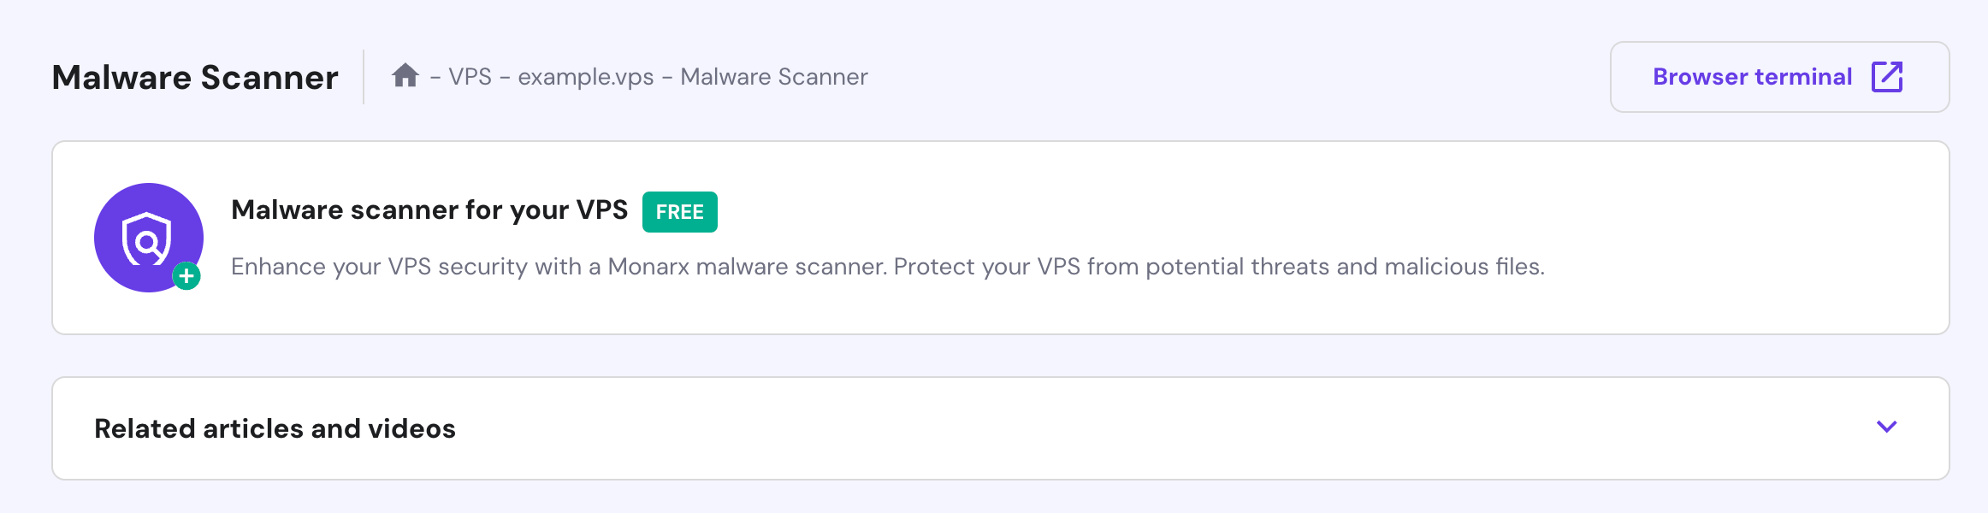Click the "Malware scanner for your VPS" heading
Image resolution: width=1988 pixels, height=513 pixels.
click(429, 210)
